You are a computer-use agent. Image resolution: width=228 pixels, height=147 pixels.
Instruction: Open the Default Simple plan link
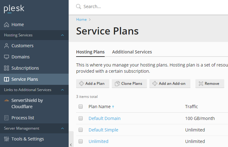[x=103, y=130]
